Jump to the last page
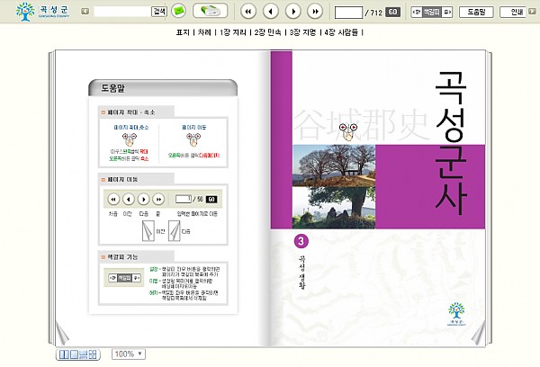 pyautogui.click(x=315, y=12)
